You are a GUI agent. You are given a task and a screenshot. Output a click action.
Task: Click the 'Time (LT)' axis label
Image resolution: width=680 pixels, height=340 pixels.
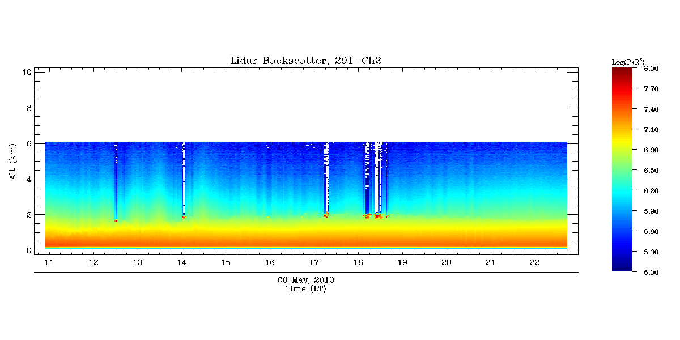306,288
